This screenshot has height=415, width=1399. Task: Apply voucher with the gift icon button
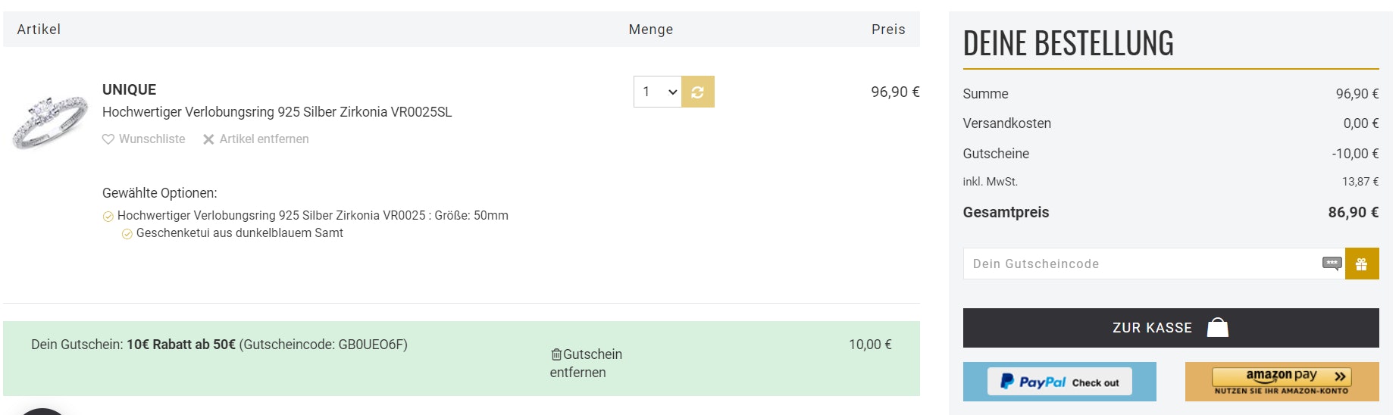tap(1361, 264)
